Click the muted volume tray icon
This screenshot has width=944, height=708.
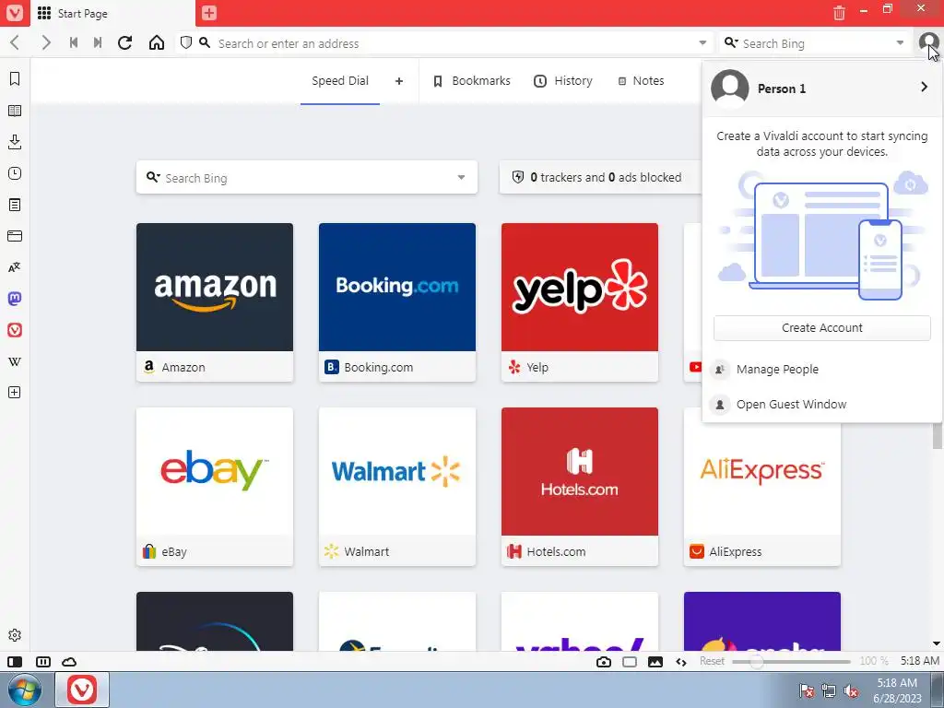coord(851,691)
